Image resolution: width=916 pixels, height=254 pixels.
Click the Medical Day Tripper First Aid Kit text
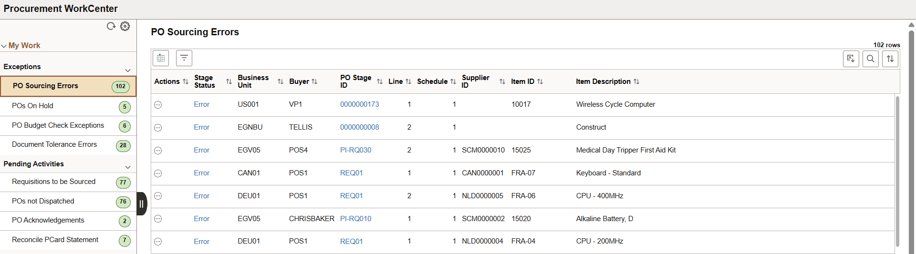pos(625,150)
